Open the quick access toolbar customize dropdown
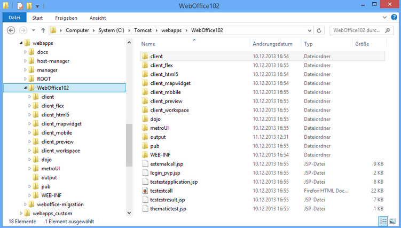401x228 pixels. (37, 6)
